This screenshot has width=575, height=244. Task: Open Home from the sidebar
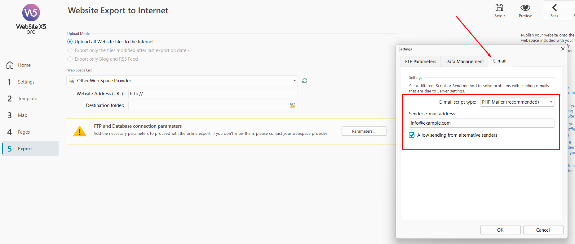[24, 65]
